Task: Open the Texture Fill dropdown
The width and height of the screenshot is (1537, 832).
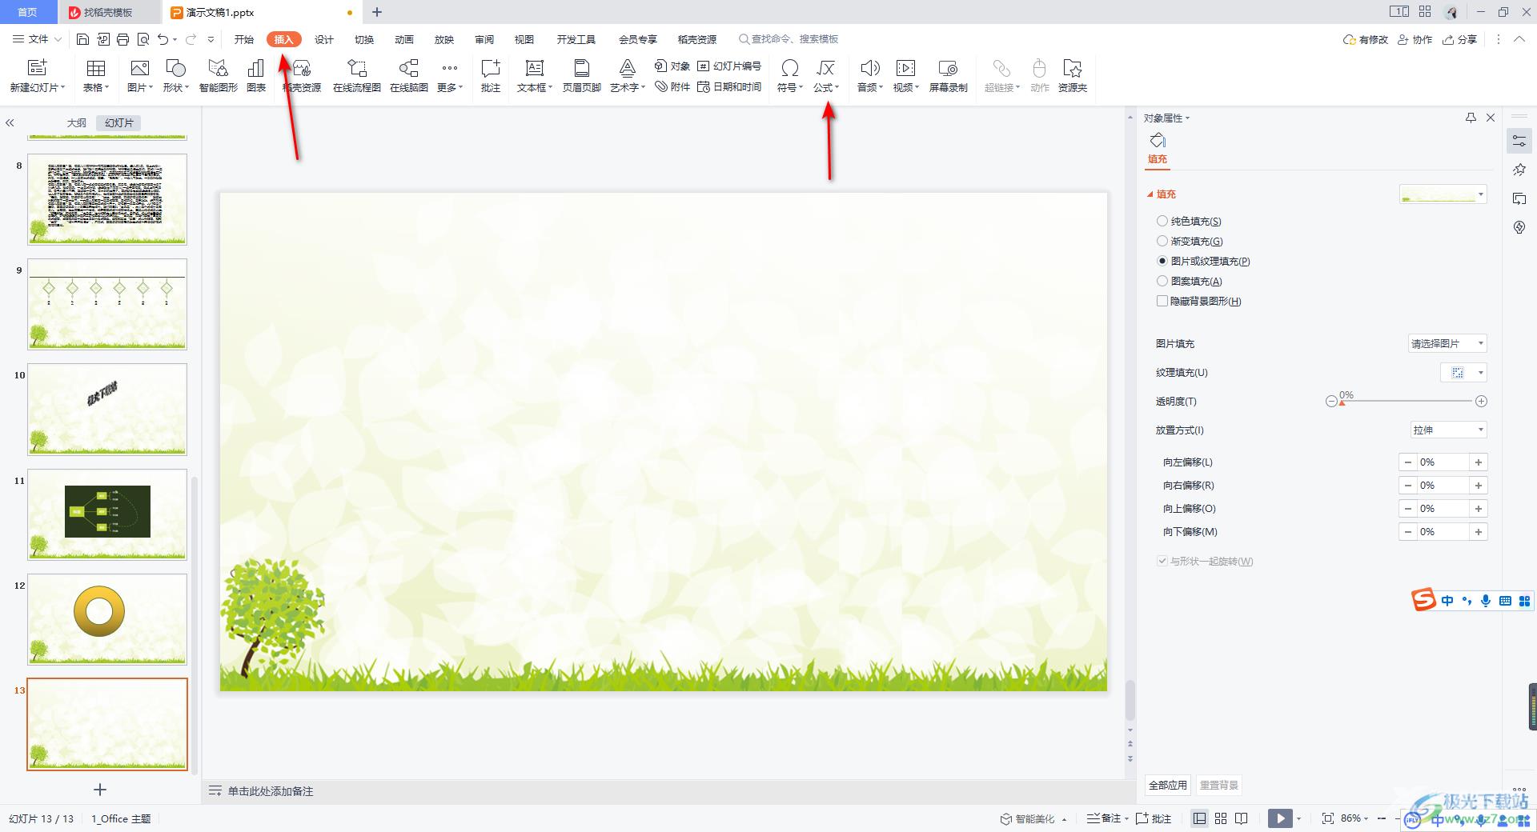Action: click(x=1464, y=373)
